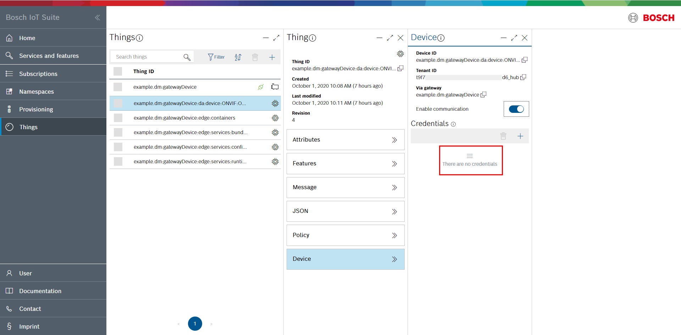Go to Home in the sidebar
The width and height of the screenshot is (681, 335).
53,38
